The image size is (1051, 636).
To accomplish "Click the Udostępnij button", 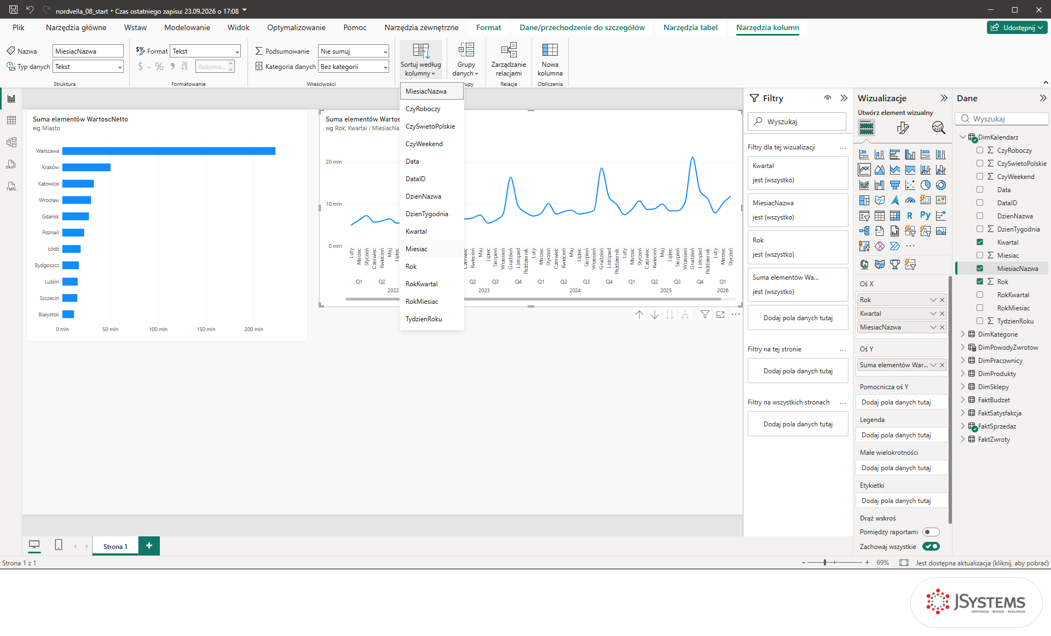I will coord(1018,27).
